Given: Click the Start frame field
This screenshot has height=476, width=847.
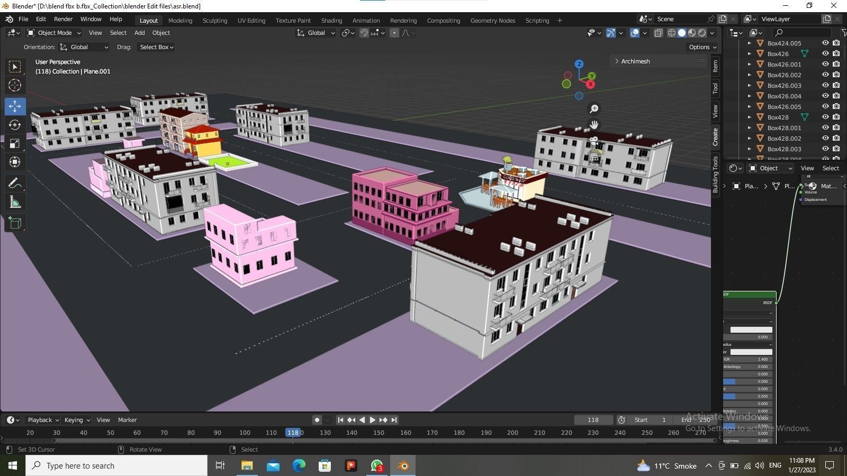Looking at the screenshot, I should tap(650, 420).
